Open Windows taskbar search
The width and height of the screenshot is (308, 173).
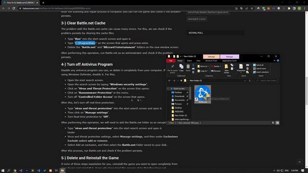[9, 171]
